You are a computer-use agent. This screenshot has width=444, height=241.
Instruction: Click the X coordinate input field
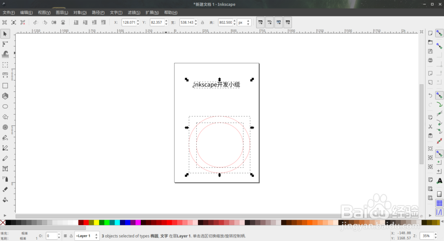pos(129,23)
